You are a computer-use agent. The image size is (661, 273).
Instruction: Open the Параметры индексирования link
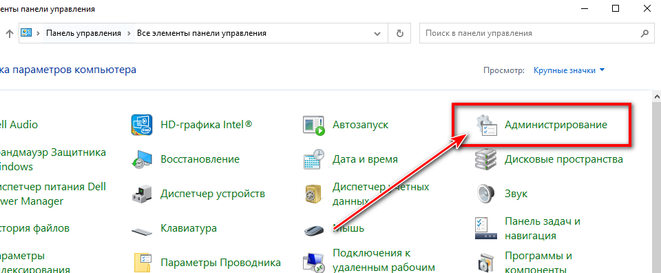point(34,263)
